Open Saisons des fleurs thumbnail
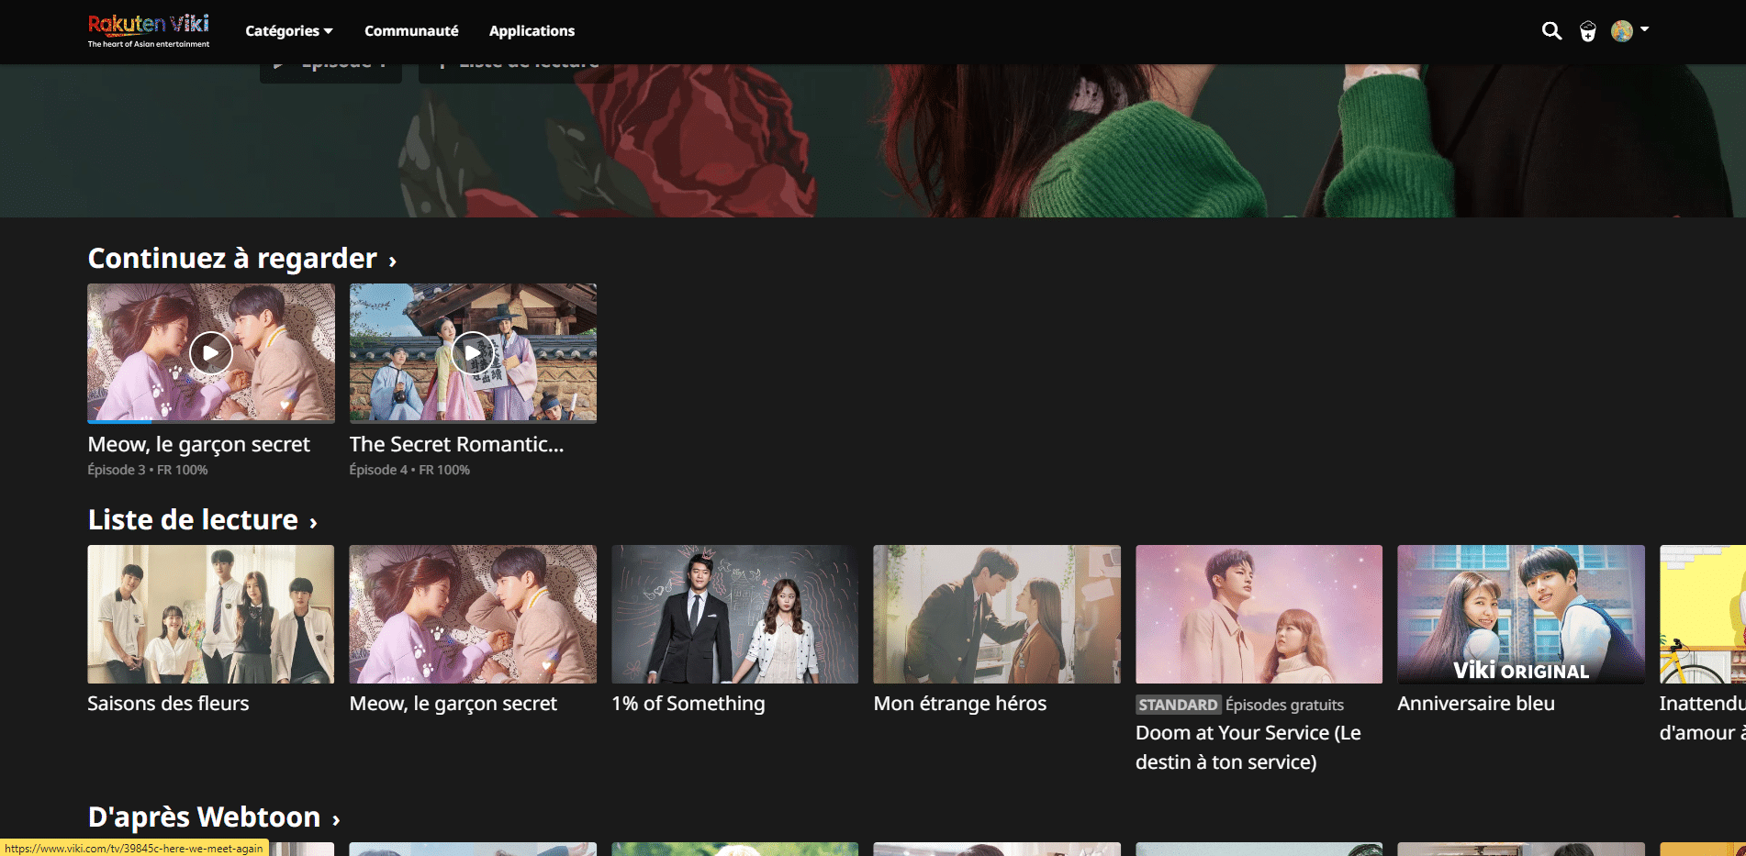 [211, 615]
